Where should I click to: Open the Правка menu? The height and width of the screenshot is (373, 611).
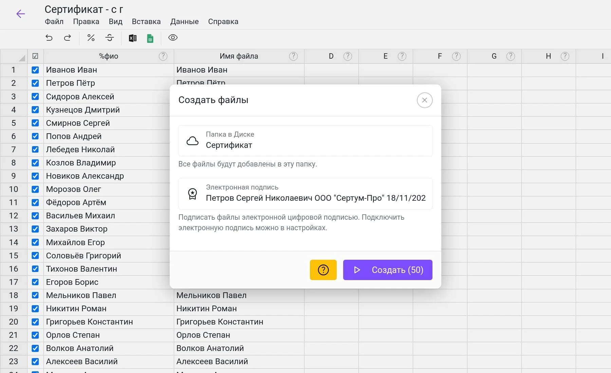[86, 21]
